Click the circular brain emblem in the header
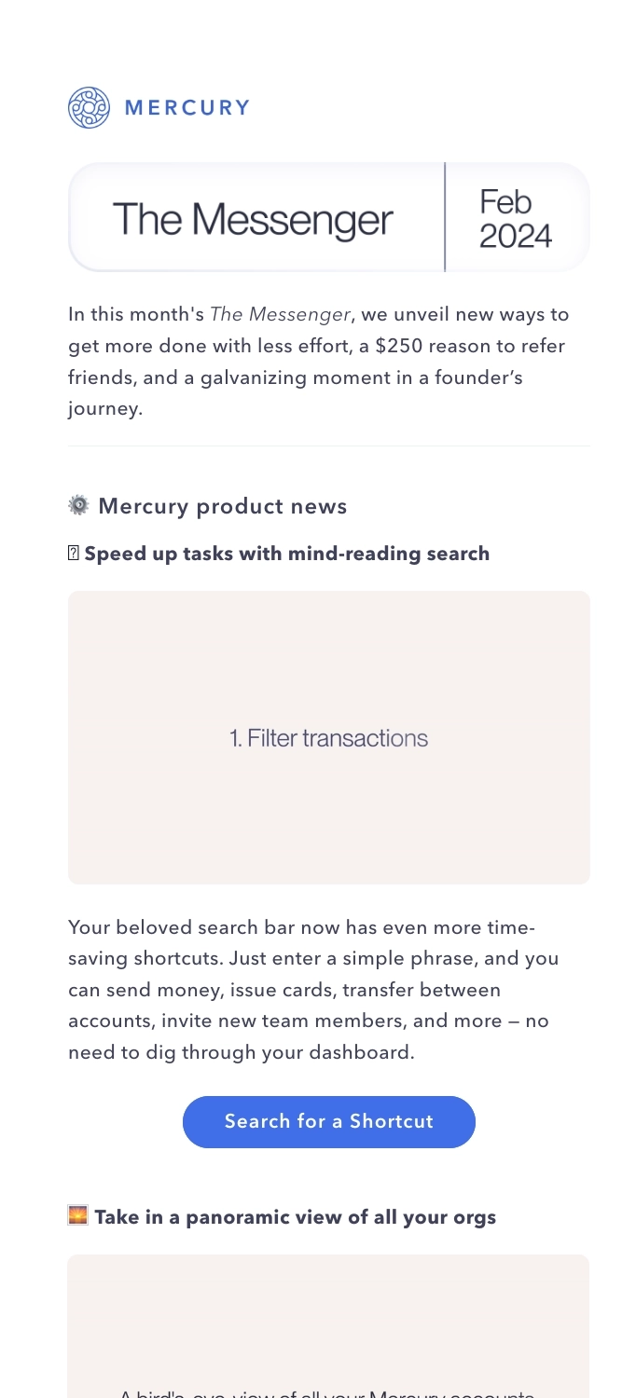Image resolution: width=636 pixels, height=1398 pixels. pyautogui.click(x=89, y=106)
